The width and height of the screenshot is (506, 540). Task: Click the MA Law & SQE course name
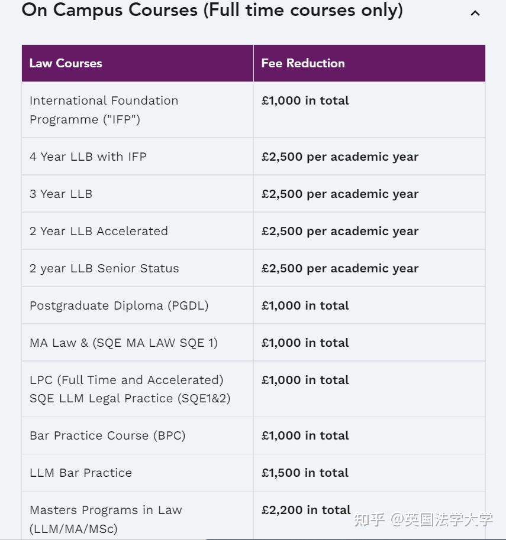pos(124,343)
